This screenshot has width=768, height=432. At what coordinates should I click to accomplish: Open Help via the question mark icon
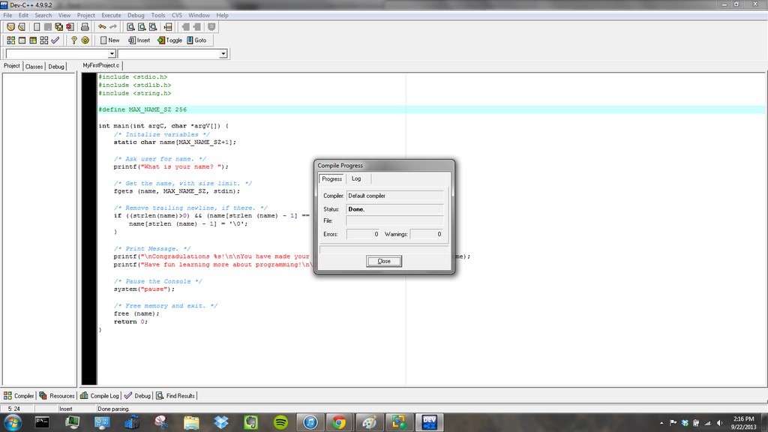[x=73, y=40]
